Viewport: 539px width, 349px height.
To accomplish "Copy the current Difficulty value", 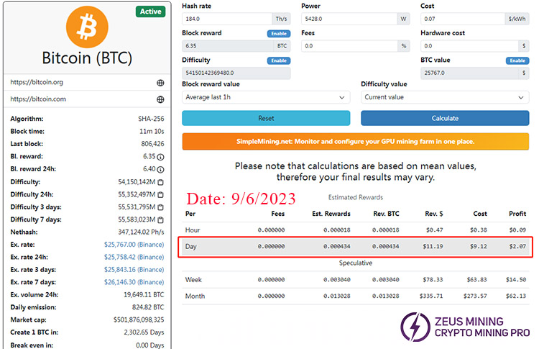I will [160, 182].
